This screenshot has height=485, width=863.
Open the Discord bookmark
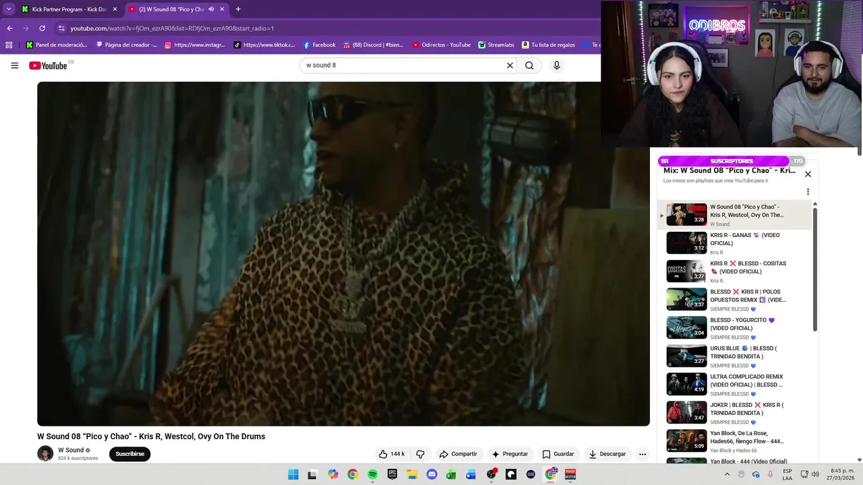373,45
